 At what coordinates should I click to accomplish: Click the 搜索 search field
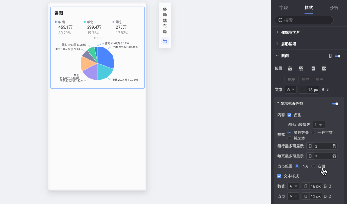304,20
